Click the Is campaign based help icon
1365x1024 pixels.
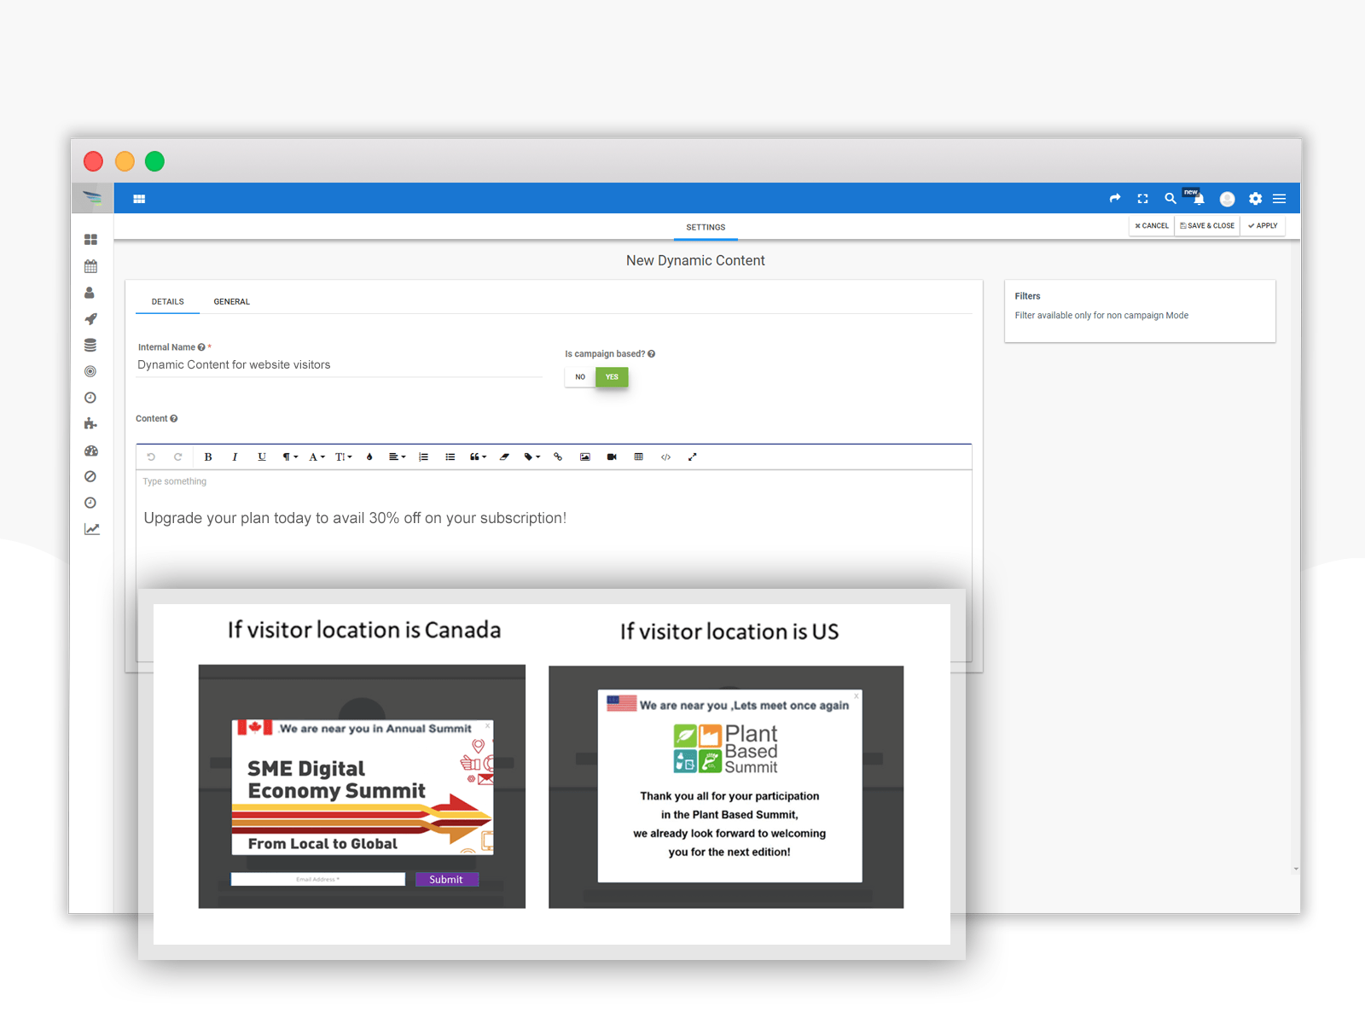click(651, 354)
